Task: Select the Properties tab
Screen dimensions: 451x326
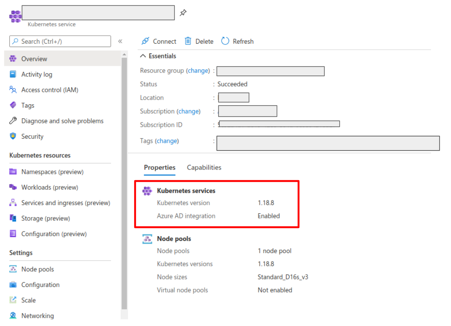Action: click(x=160, y=167)
